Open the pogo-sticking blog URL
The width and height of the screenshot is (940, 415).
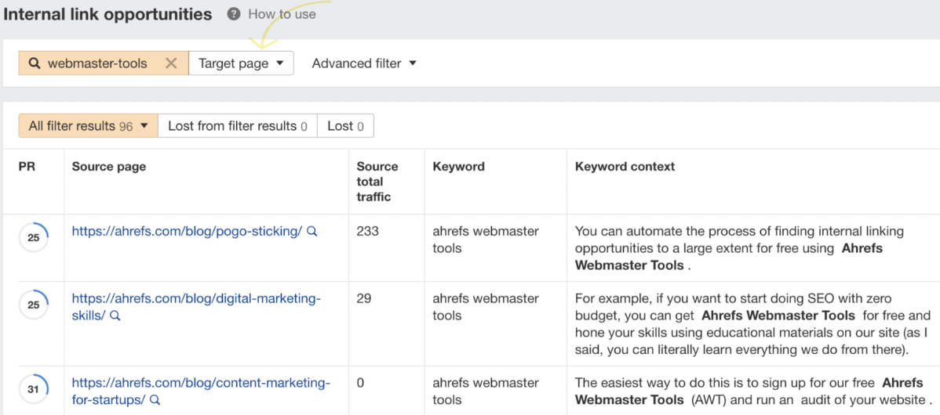click(187, 231)
